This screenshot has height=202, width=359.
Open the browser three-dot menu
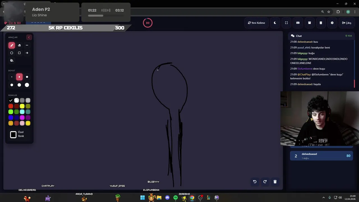[355, 12]
